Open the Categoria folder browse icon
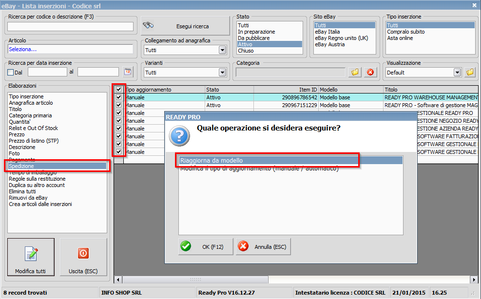Image resolution: width=481 pixels, height=299 pixels. (355, 73)
